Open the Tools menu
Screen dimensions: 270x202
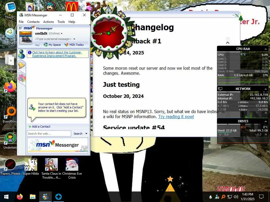pos(61,22)
